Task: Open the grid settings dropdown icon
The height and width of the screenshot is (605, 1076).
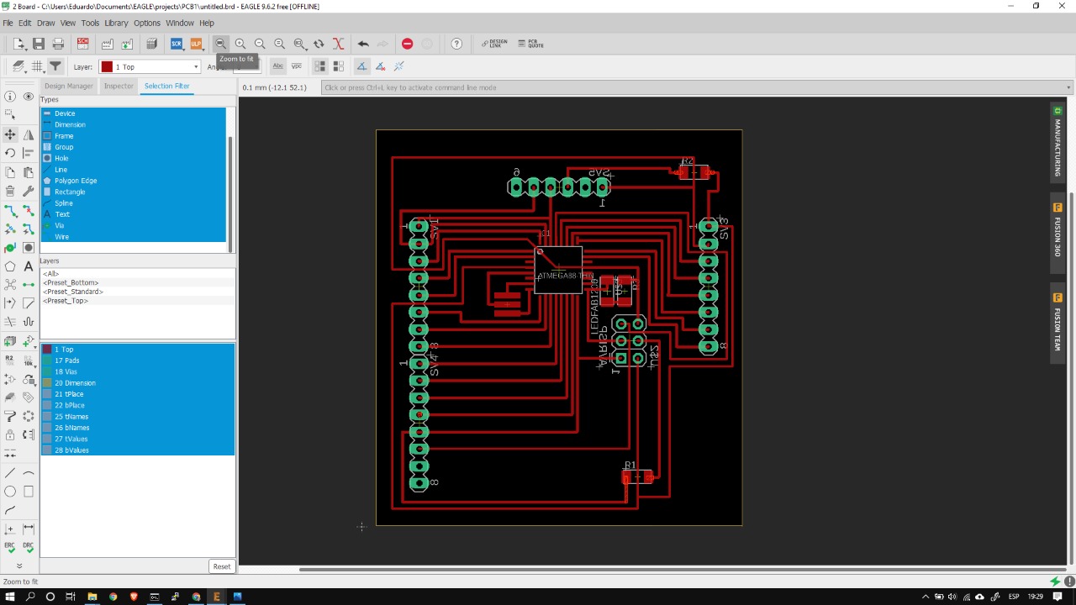Action: tap(37, 66)
